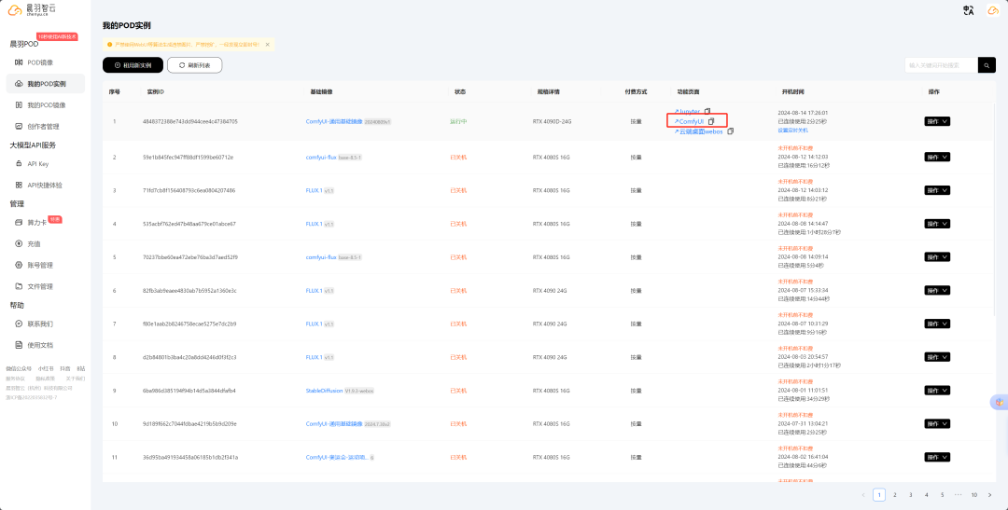Open the 小红书 footer link

point(46,368)
